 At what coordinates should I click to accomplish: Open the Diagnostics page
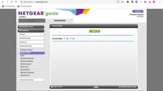(25, 70)
